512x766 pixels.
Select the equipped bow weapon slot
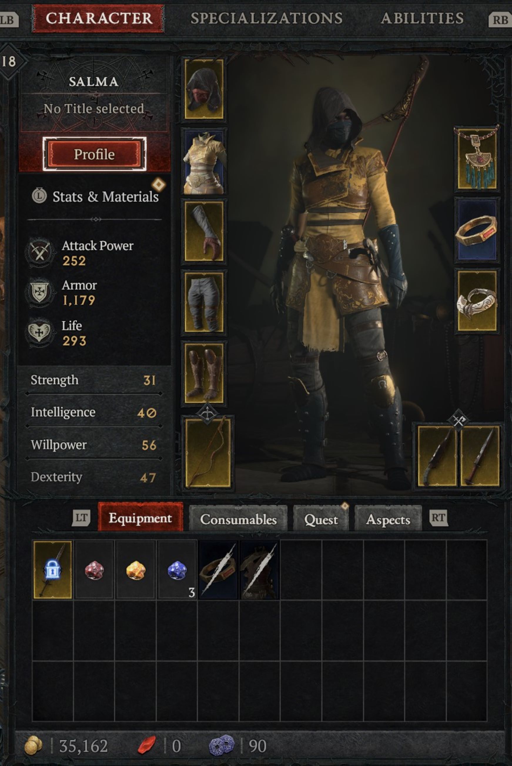[208, 453]
